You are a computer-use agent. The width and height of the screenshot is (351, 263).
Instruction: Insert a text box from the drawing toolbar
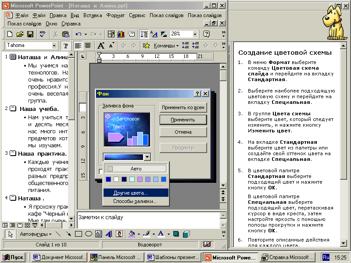pyautogui.click(x=98, y=234)
